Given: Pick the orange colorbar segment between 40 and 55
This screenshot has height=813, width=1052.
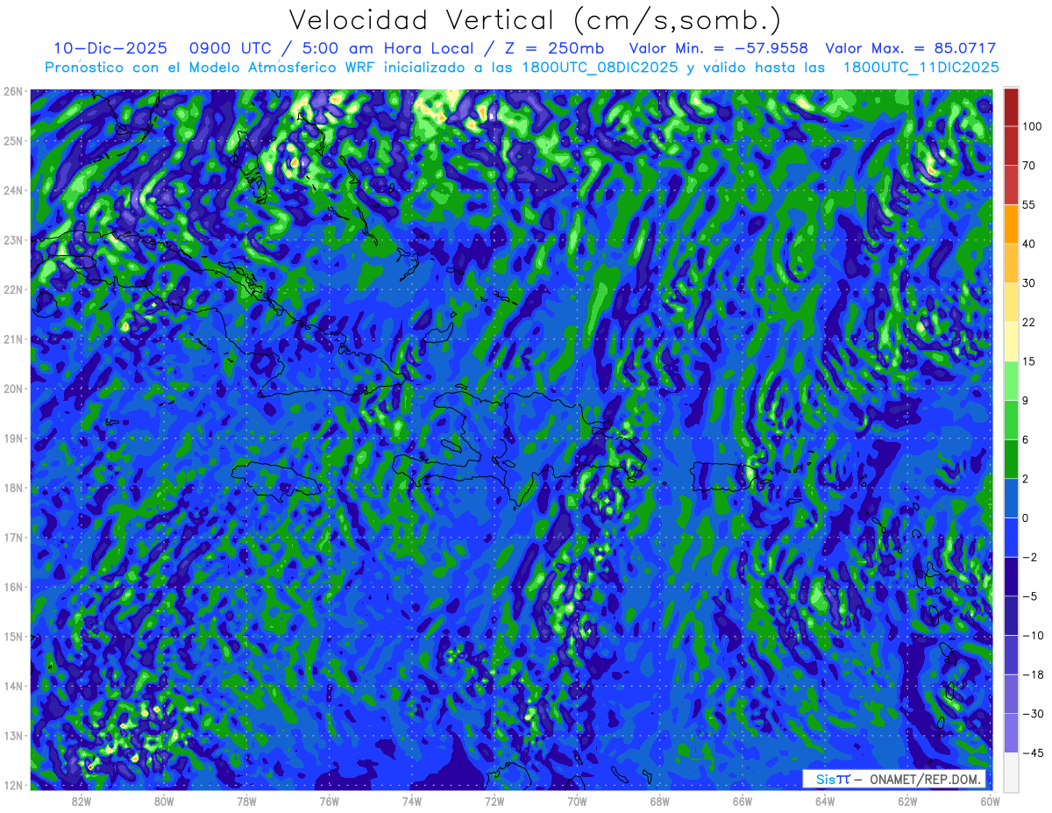Looking at the screenshot, I should point(1012,224).
